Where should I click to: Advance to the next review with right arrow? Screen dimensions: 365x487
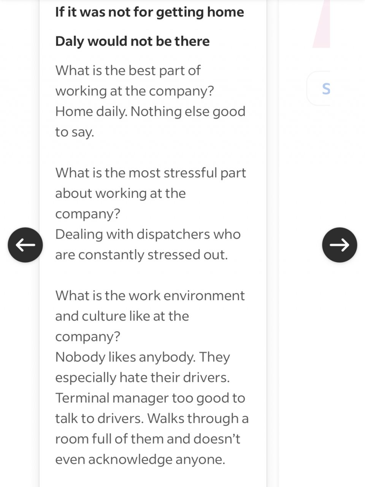(339, 245)
